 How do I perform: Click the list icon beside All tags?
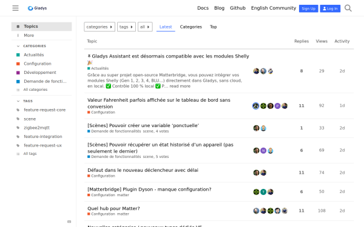(18, 154)
